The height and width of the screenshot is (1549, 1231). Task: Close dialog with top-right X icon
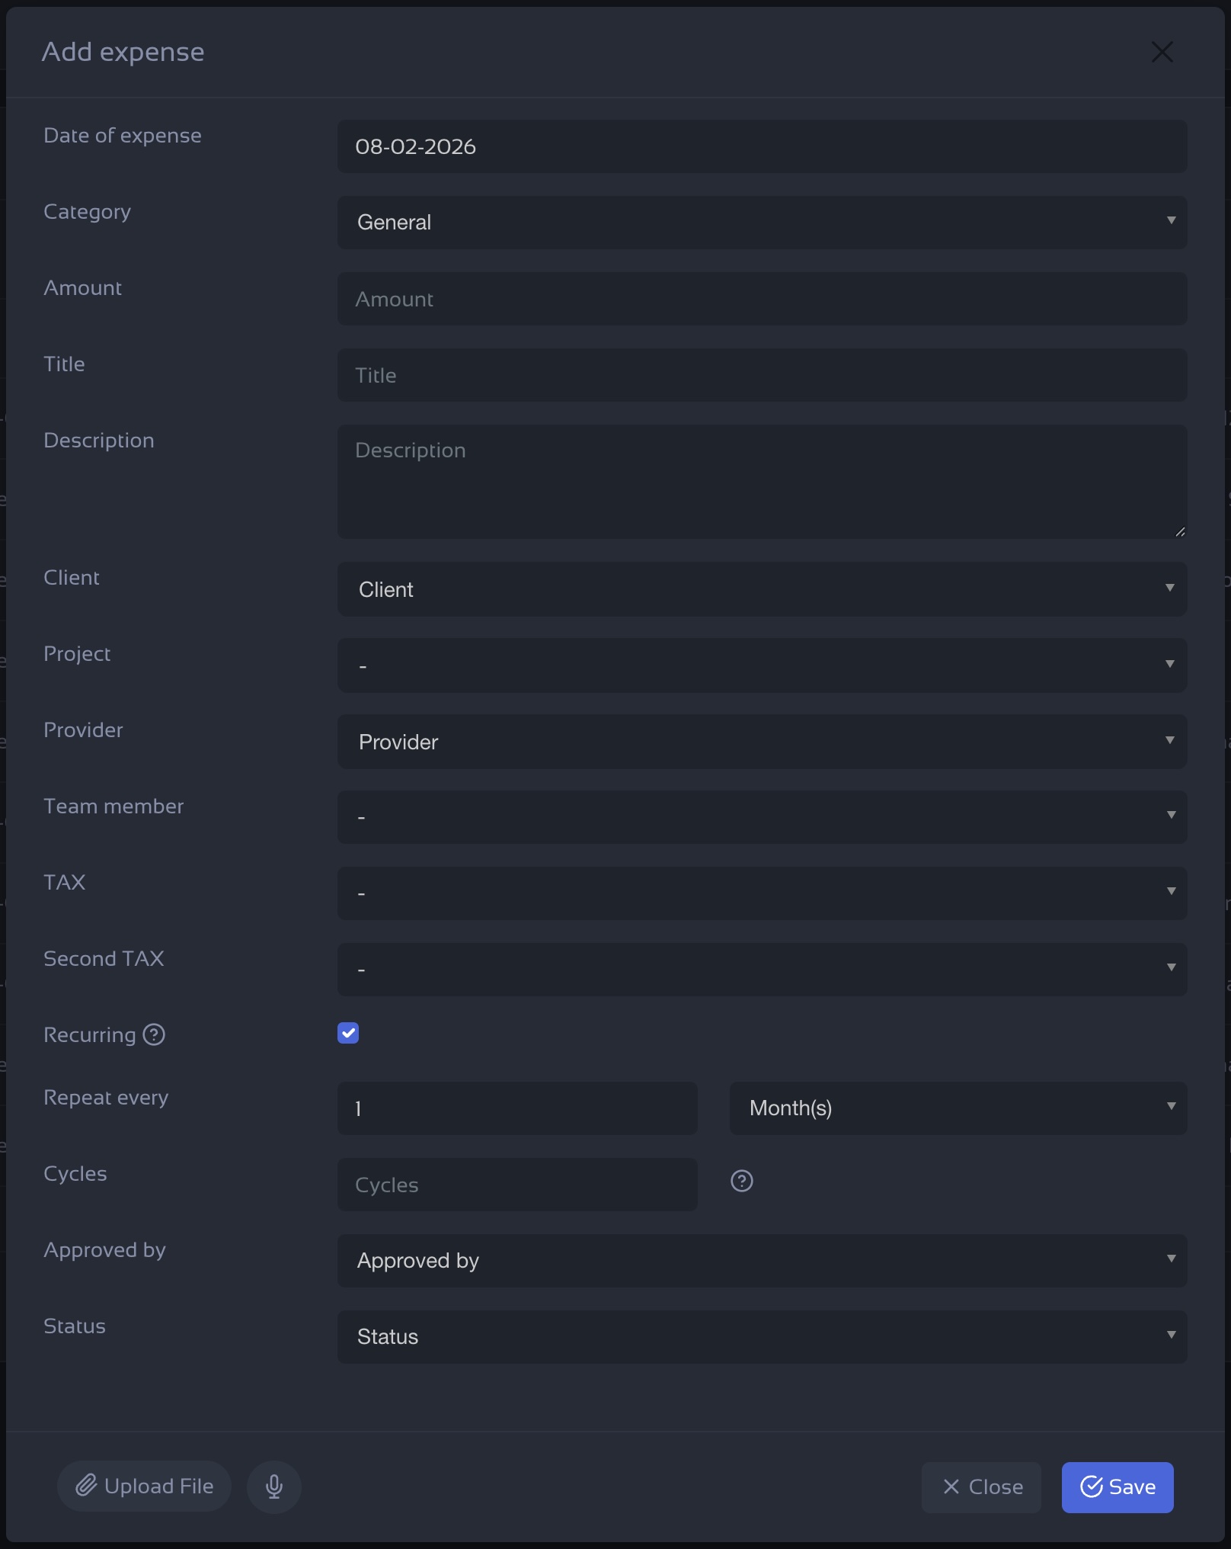pos(1162,52)
